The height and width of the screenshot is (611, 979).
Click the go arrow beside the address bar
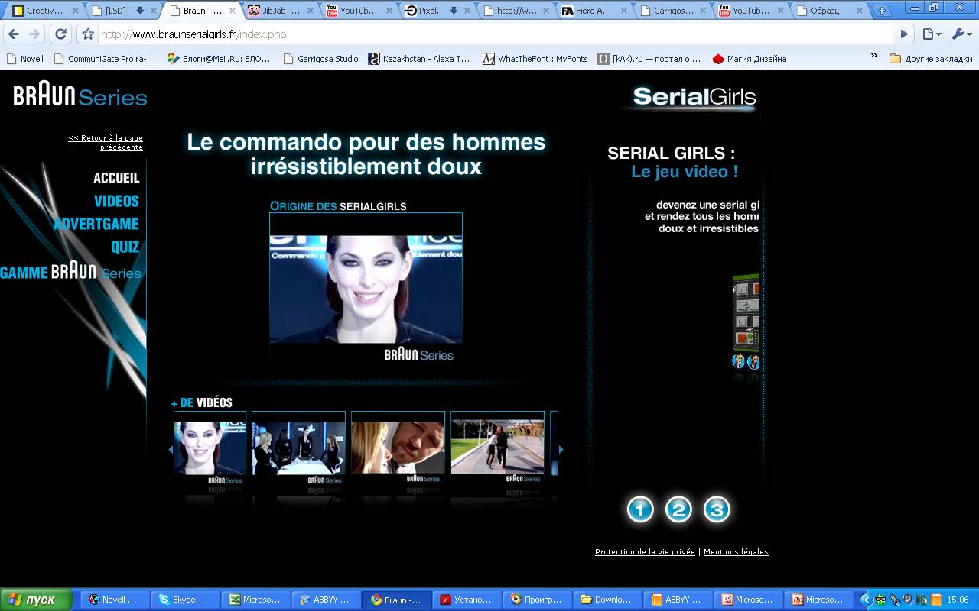tap(904, 34)
